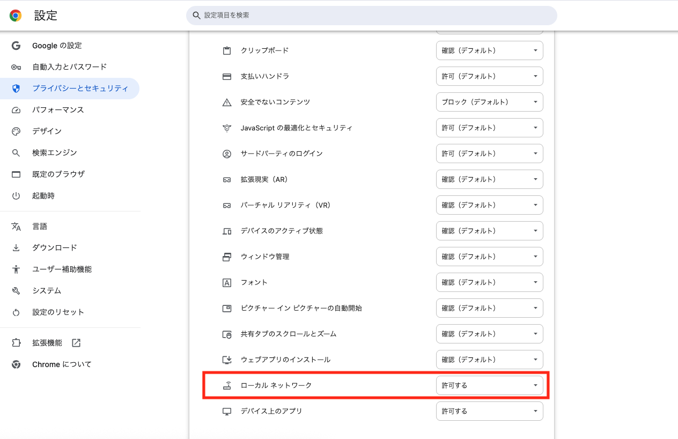Open パフォーマンス settings page

pyautogui.click(x=70, y=110)
